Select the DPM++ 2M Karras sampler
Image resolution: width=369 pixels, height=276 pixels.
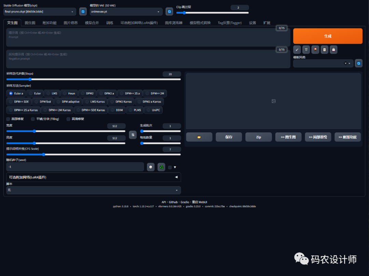tap(57, 110)
